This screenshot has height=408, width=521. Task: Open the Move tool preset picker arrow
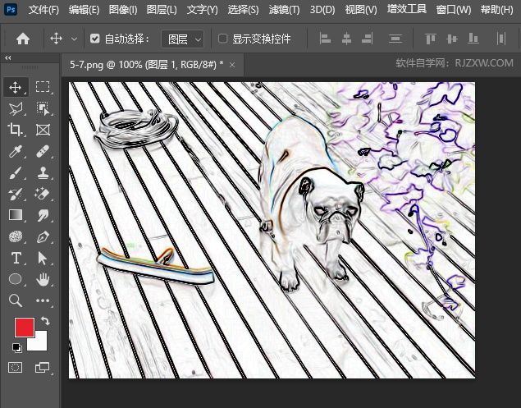click(75, 39)
